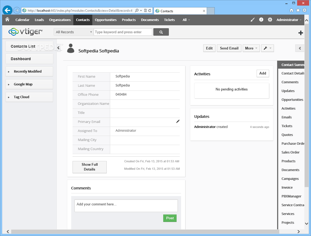Open the Organizations module
The width and height of the screenshot is (311, 236).
tap(60, 20)
